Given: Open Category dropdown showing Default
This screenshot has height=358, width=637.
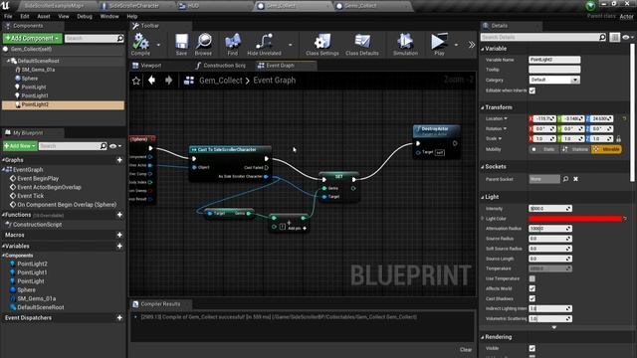Looking at the screenshot, I should [x=554, y=80].
